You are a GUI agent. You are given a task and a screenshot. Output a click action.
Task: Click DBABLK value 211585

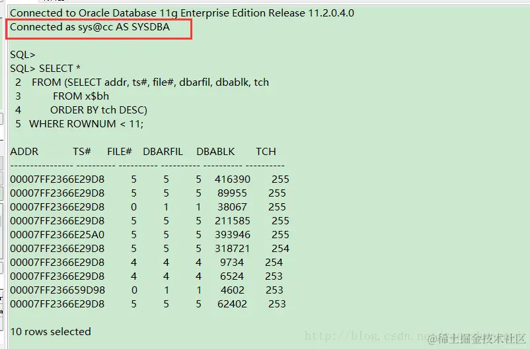(233, 221)
